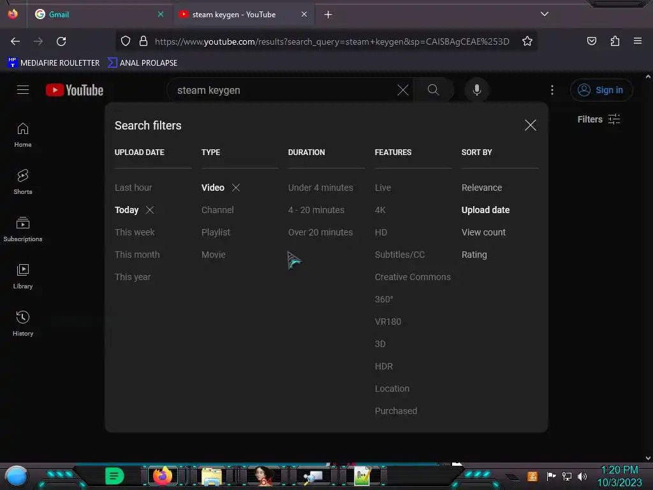Reload the page with refresh icon
This screenshot has height=490, width=653.
tap(61, 41)
